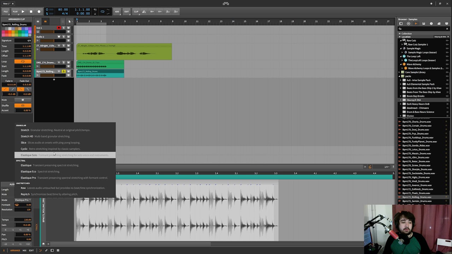
Task: Clear the browser search with X
Action: (447, 29)
